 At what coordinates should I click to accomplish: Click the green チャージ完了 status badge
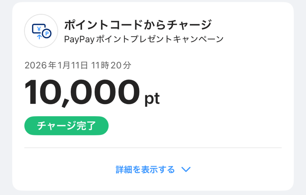[x=66, y=126]
